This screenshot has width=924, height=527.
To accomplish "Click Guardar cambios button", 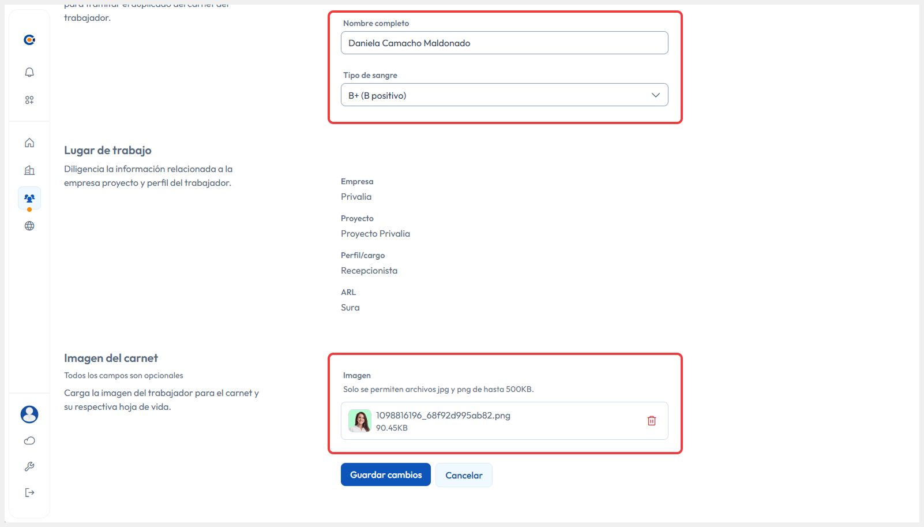I will pos(385,474).
